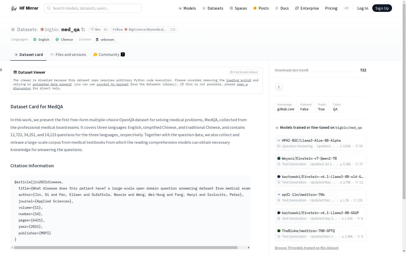The image size is (406, 253).
Task: Click the unknown license tag
Action: (x=105, y=39)
